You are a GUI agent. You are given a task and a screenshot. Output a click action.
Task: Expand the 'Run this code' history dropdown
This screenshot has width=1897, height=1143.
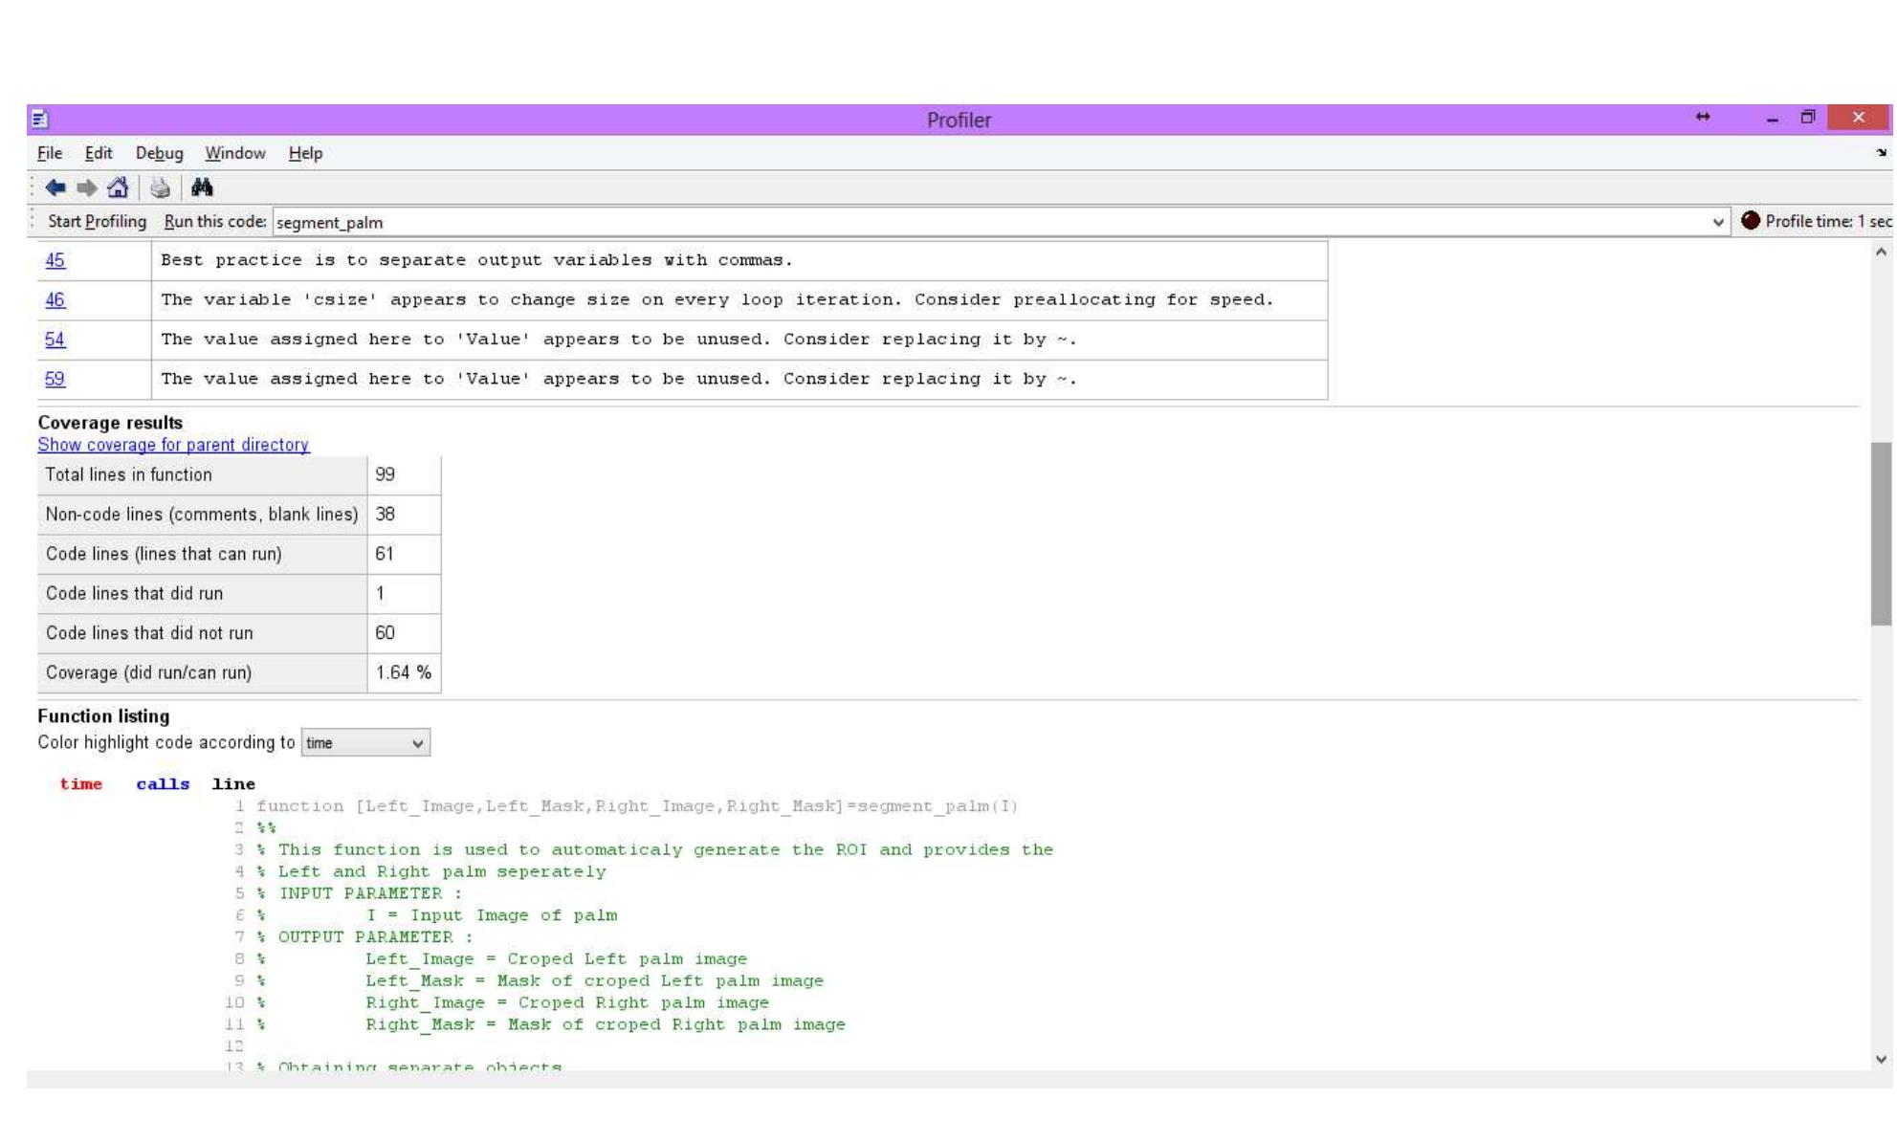[1717, 223]
